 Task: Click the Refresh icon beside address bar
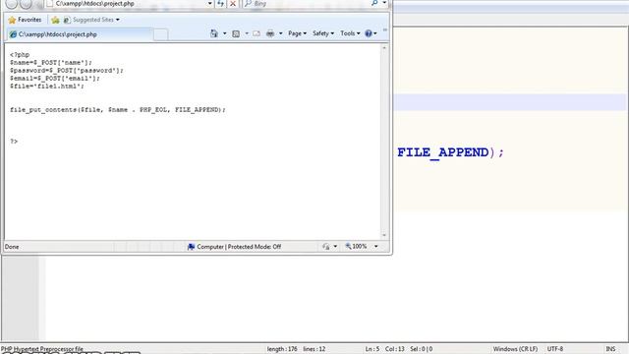click(220, 4)
